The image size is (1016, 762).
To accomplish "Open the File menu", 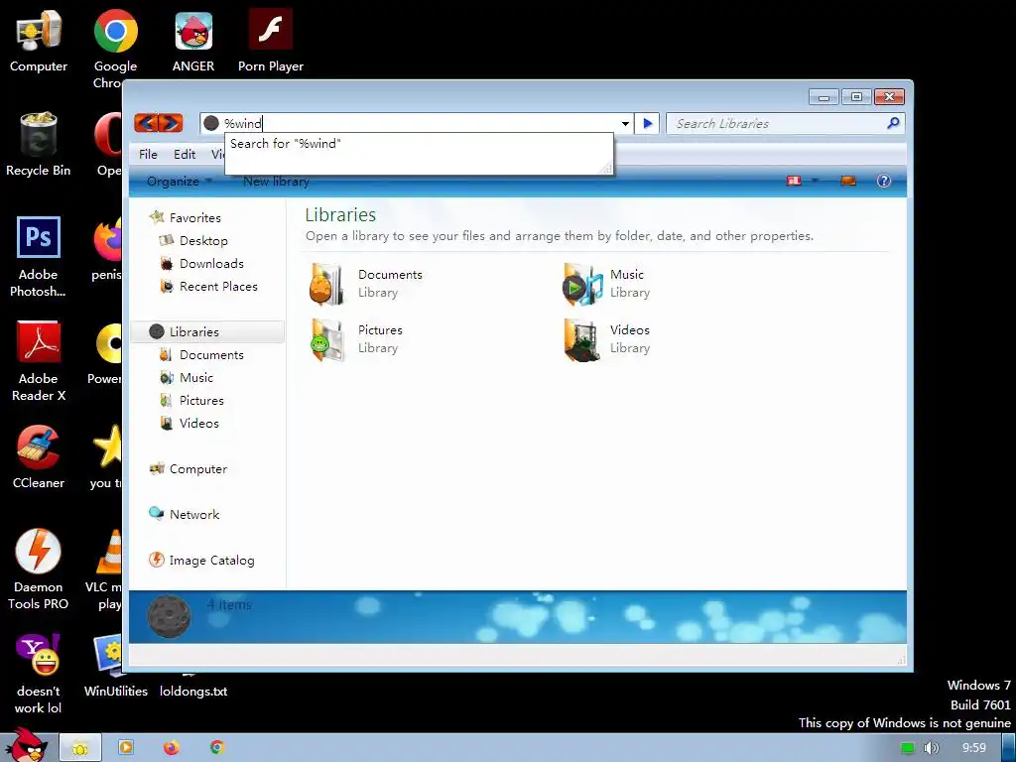I will click(x=148, y=154).
